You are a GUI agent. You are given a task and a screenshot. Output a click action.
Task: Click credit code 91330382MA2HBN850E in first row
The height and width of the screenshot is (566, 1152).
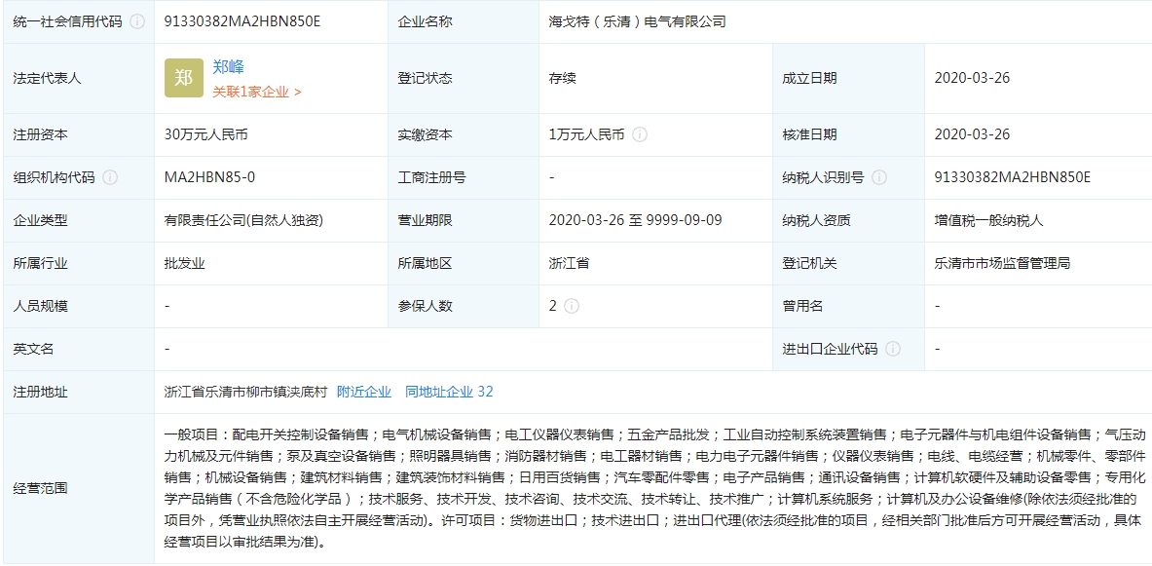click(x=242, y=21)
